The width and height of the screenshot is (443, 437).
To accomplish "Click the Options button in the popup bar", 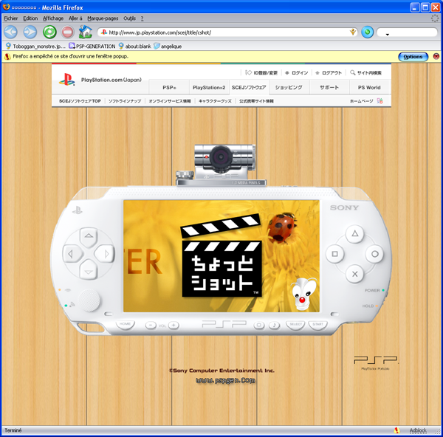I will [413, 57].
